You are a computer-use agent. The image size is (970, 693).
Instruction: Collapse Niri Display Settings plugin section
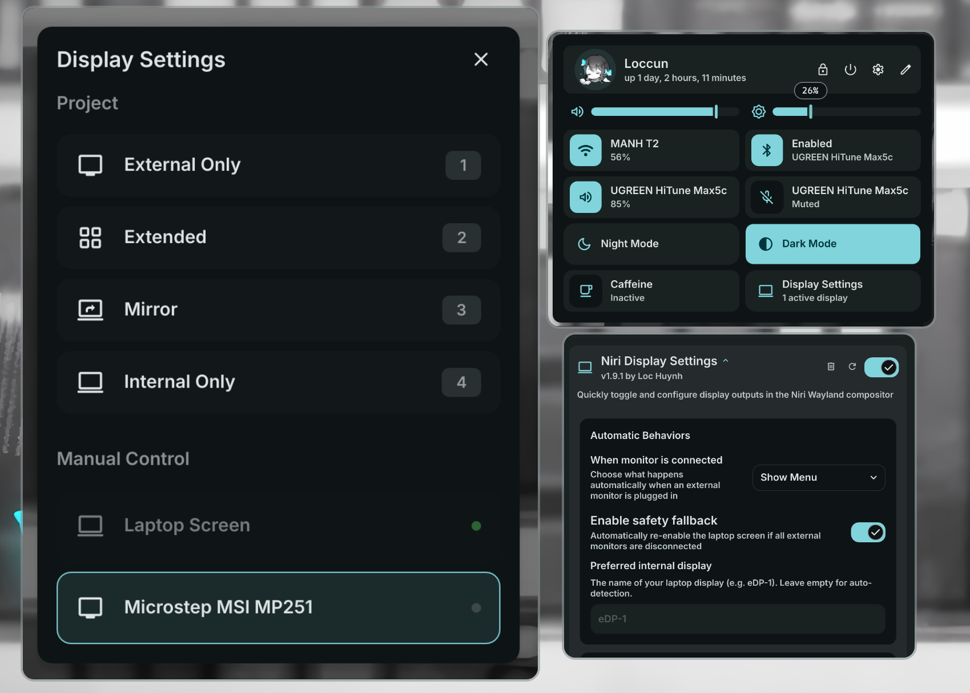726,361
